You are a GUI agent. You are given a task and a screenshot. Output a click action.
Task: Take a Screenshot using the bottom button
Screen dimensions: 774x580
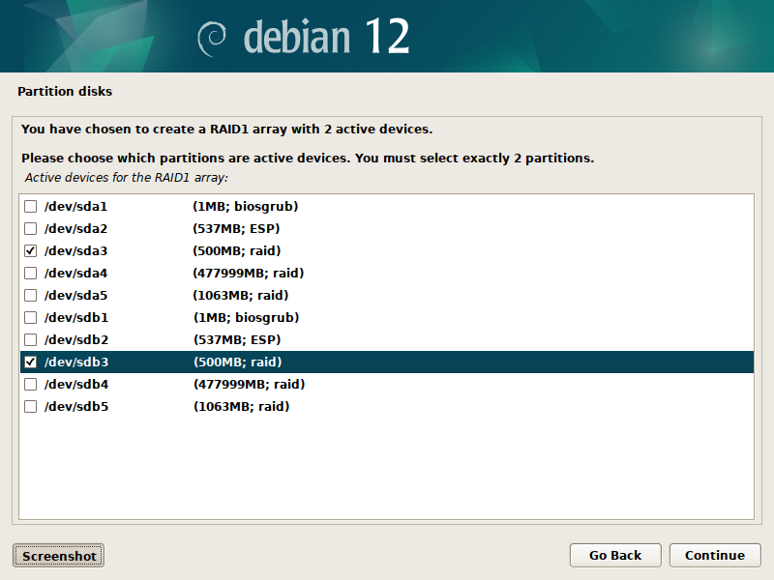point(59,556)
